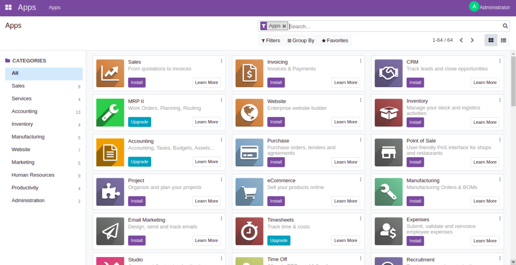Go to the next page arrow
The width and height of the screenshot is (516, 265).
pos(472,40)
